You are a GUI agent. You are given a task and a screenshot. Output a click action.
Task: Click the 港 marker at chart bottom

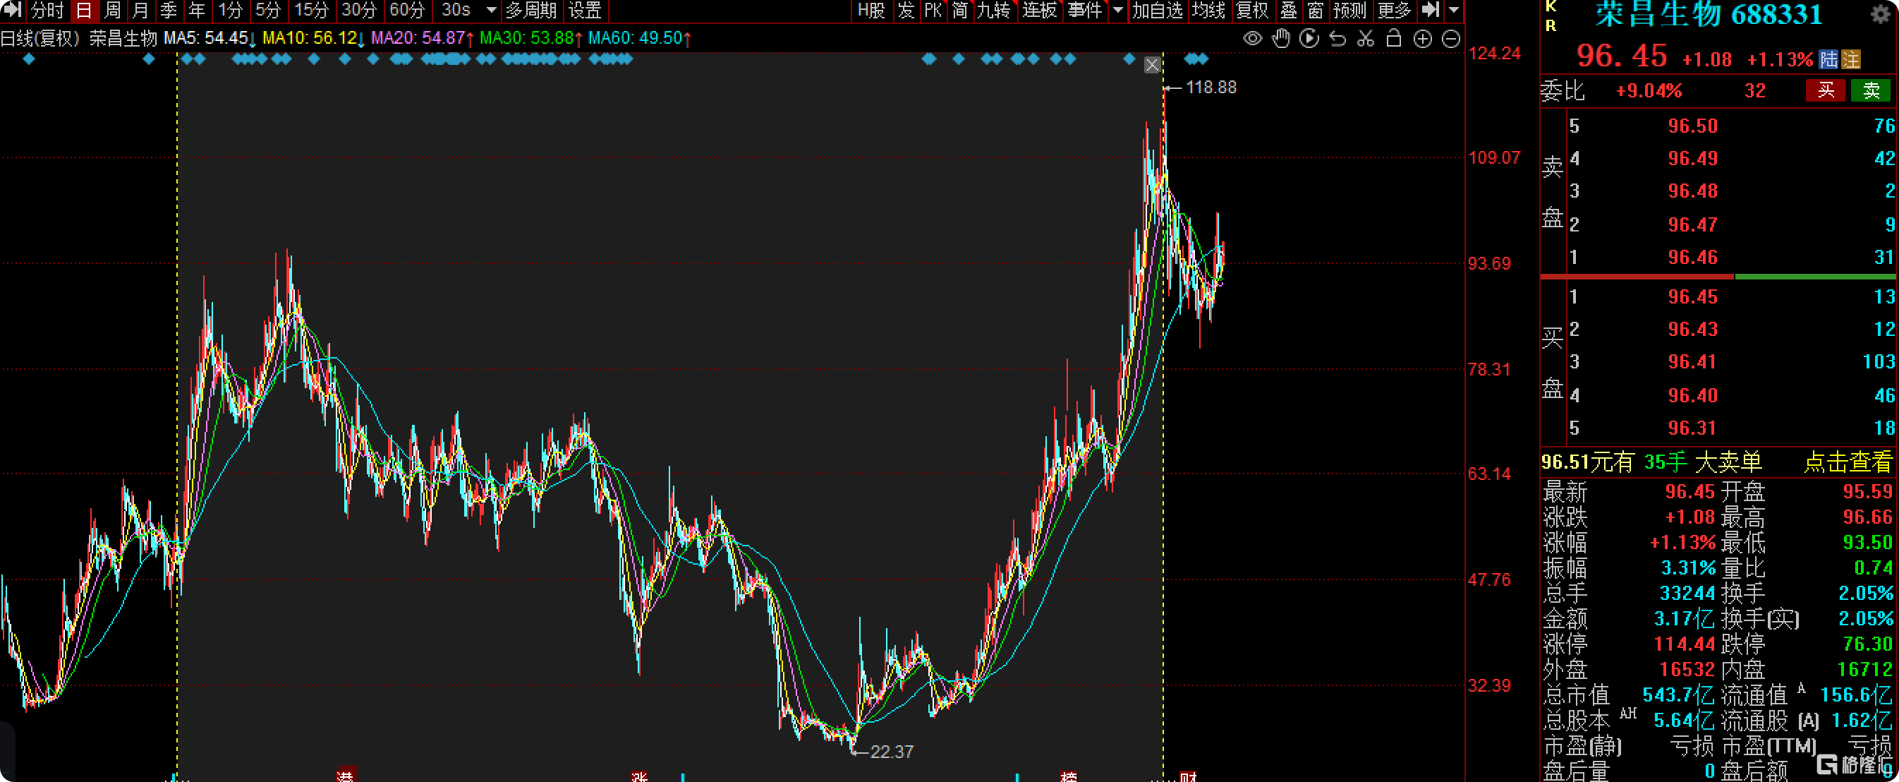tap(345, 776)
